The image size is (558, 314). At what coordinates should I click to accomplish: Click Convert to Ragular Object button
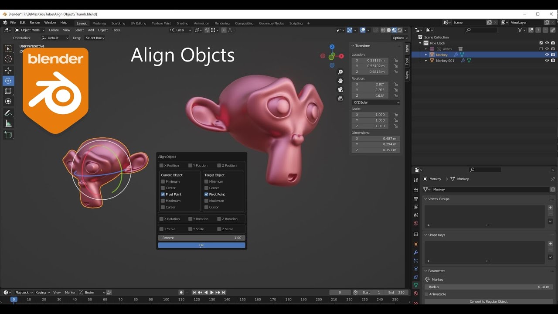(489, 301)
